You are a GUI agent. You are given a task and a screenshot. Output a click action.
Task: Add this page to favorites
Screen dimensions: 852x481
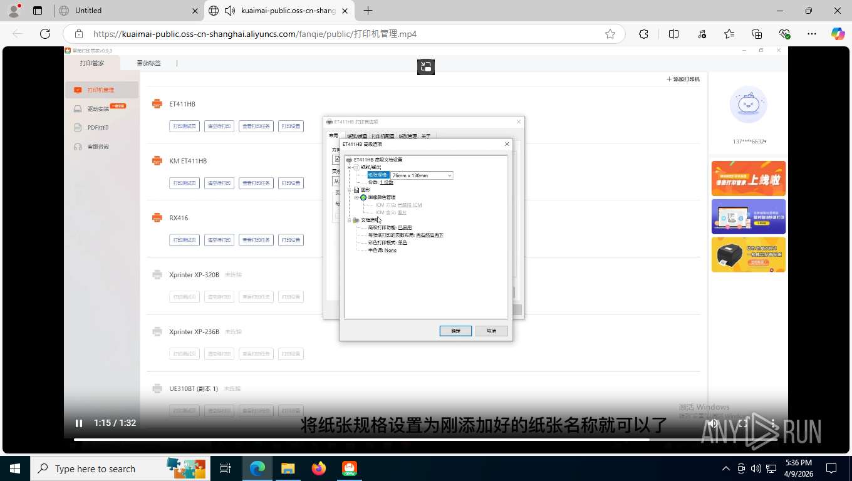coord(610,34)
